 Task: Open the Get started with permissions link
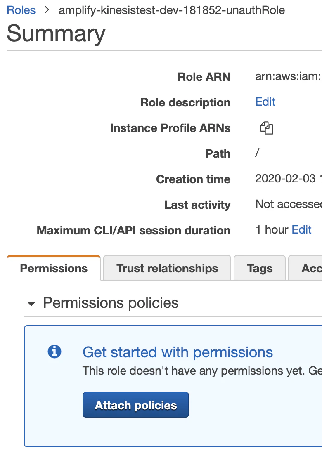[178, 352]
